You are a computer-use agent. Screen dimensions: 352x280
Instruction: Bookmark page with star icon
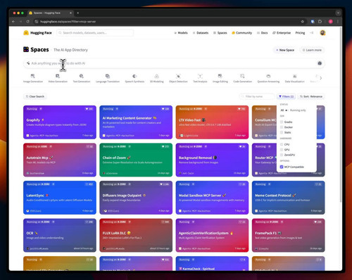click(303, 21)
